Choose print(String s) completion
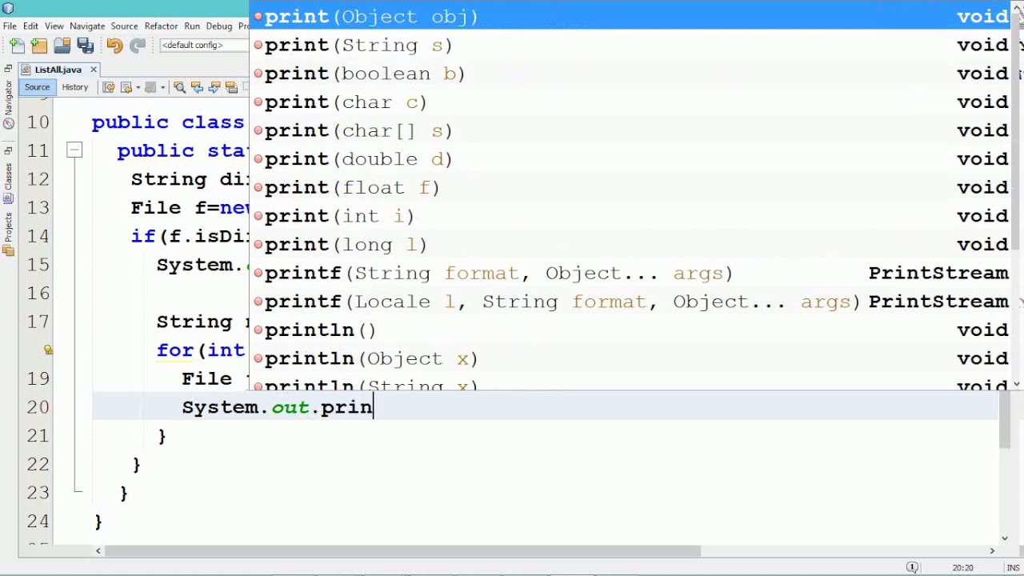 click(x=631, y=45)
